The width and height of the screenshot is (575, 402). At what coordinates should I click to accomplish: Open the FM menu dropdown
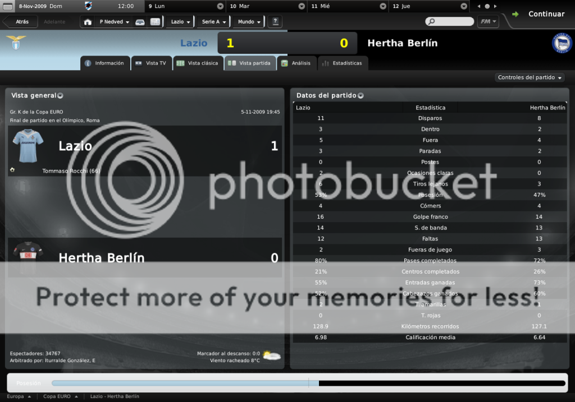(488, 22)
